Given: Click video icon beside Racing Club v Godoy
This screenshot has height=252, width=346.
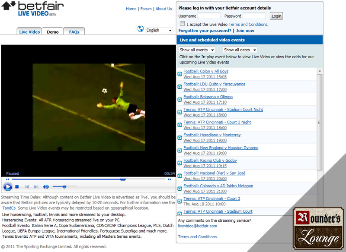Looking at the screenshot, I should coord(179,163).
